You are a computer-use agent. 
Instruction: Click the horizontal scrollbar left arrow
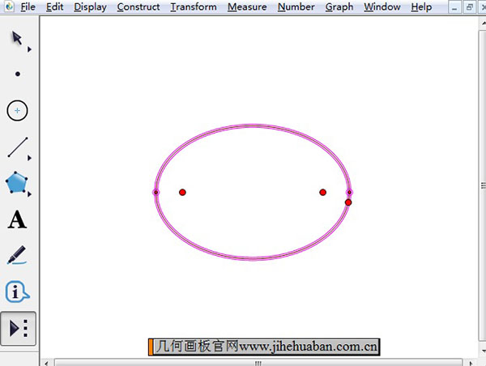46,363
